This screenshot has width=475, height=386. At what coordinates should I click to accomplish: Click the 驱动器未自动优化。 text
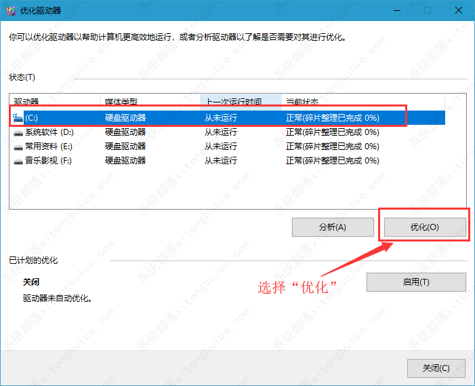point(57,298)
